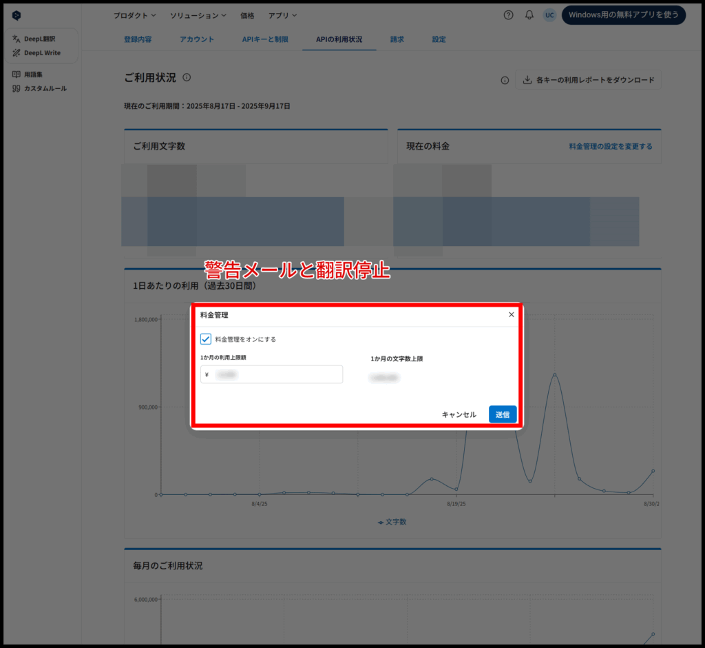Switch to the 登録内容 tab
The image size is (705, 648).
pos(138,39)
